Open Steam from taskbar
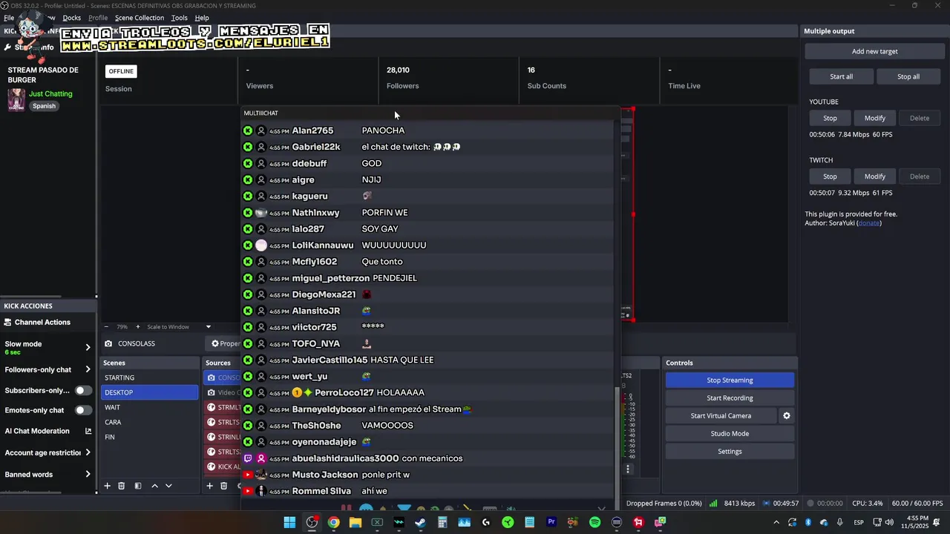 point(420,522)
